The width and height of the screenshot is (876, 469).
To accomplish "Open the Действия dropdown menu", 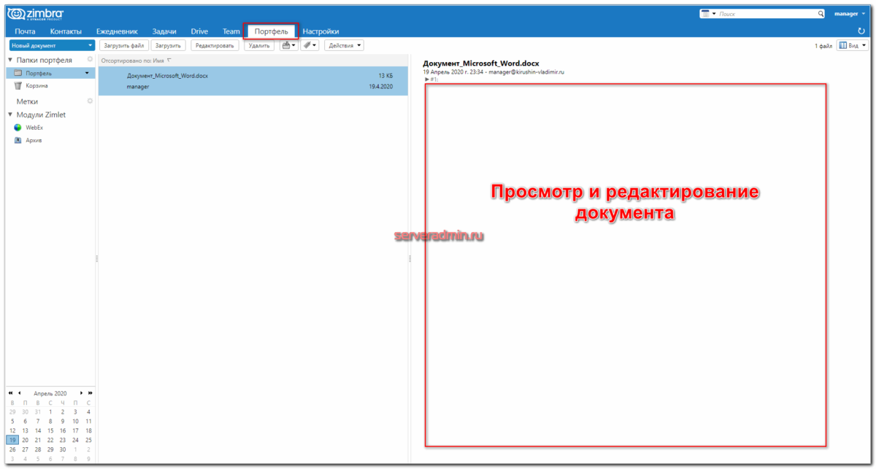I will (344, 45).
